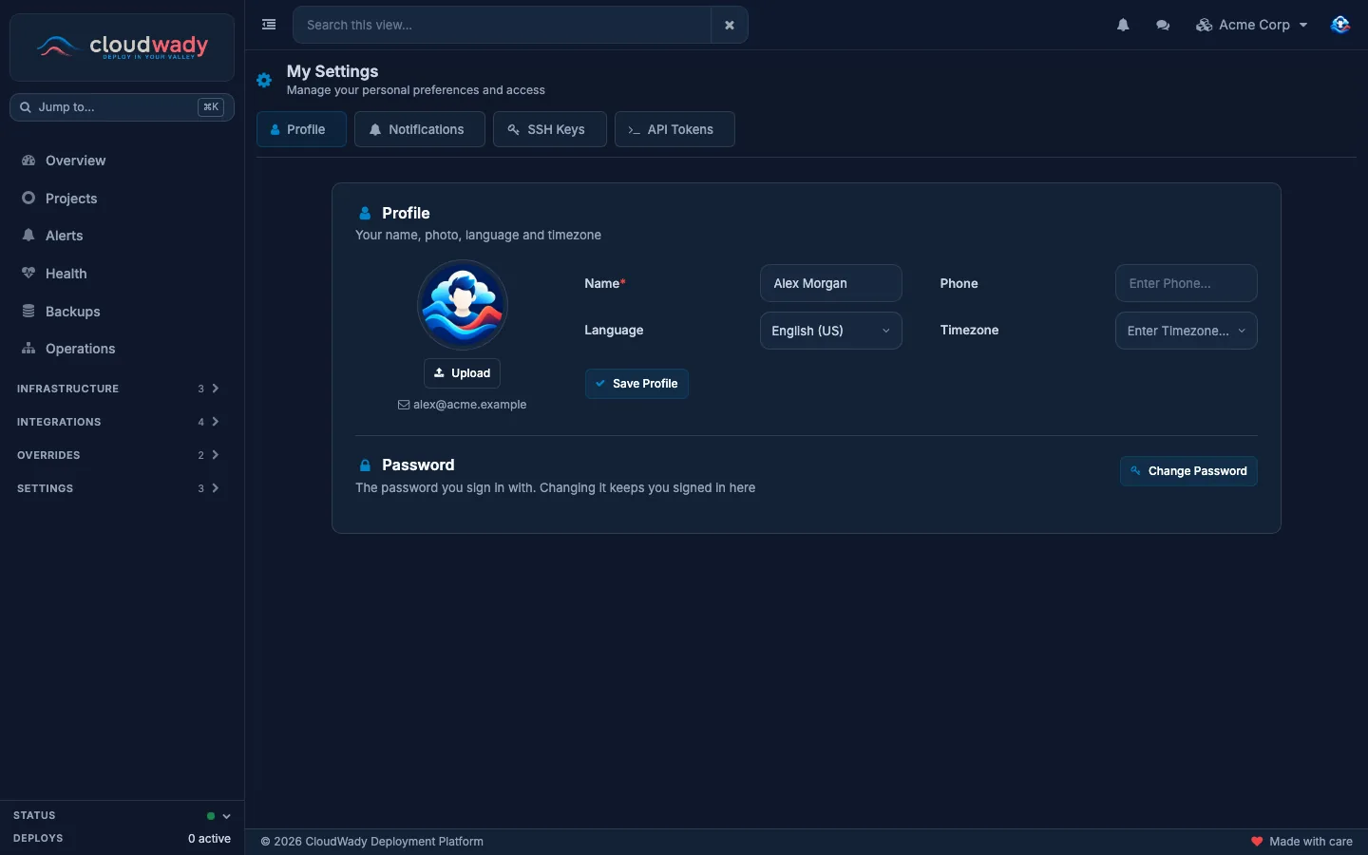1368x855 pixels.
Task: Click the green status indicator dot
Action: (x=211, y=816)
